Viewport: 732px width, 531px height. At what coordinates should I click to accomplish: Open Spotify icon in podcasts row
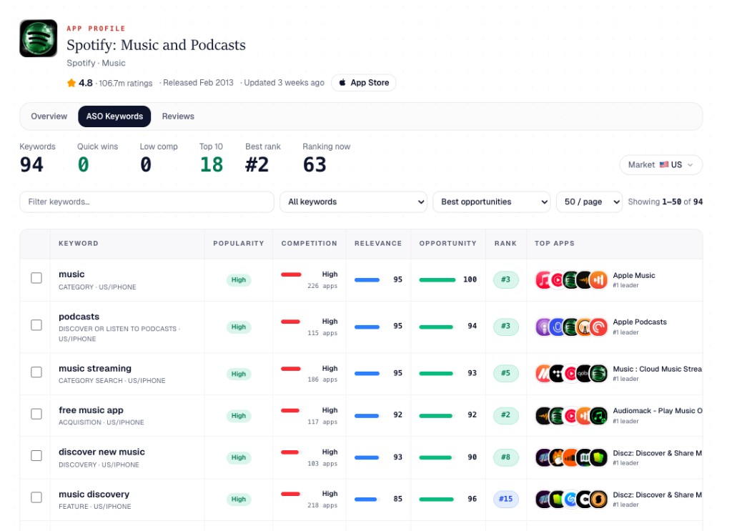pyautogui.click(x=571, y=327)
